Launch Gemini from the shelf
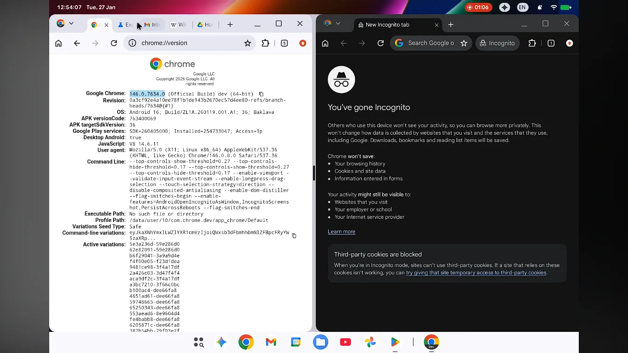This screenshot has height=353, width=628. [221, 342]
